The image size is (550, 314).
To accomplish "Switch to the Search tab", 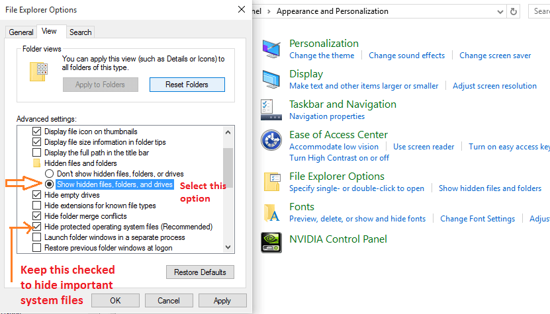I will [80, 32].
